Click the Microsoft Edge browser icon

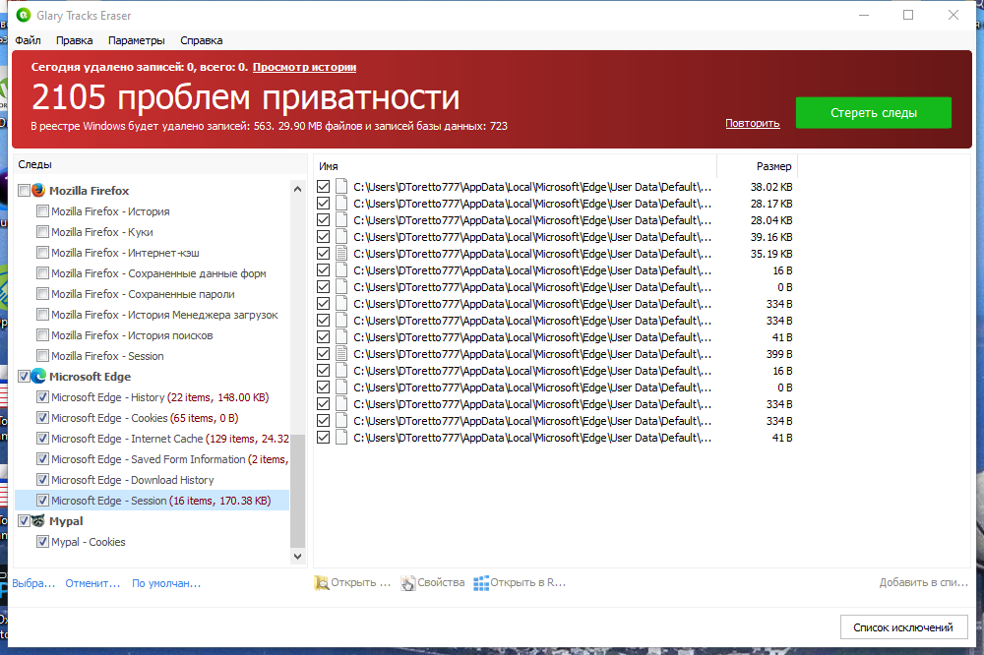pyautogui.click(x=38, y=376)
